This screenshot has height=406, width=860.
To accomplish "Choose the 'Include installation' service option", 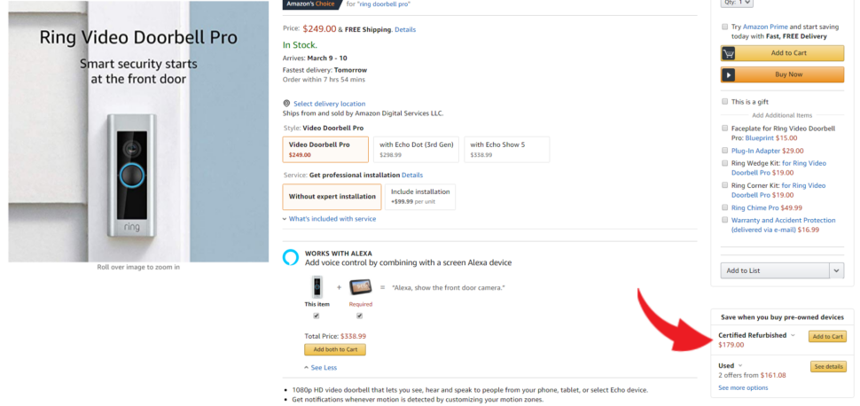I will pyautogui.click(x=420, y=197).
